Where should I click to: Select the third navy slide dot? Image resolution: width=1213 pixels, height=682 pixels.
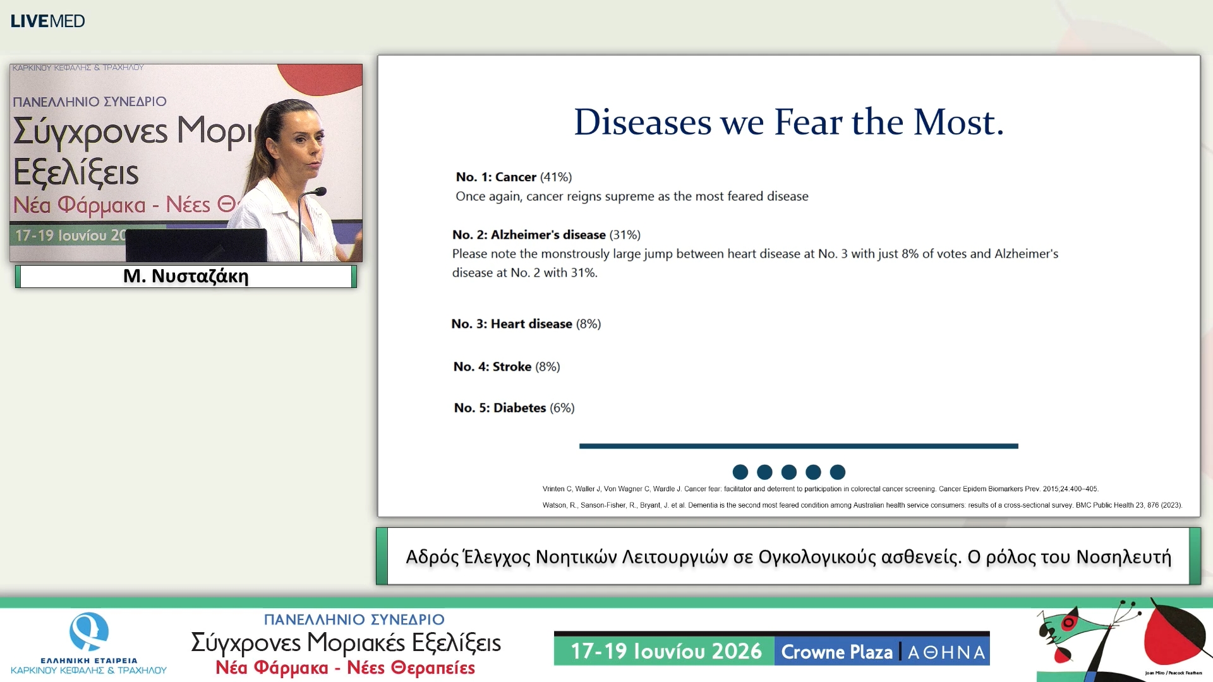788,472
